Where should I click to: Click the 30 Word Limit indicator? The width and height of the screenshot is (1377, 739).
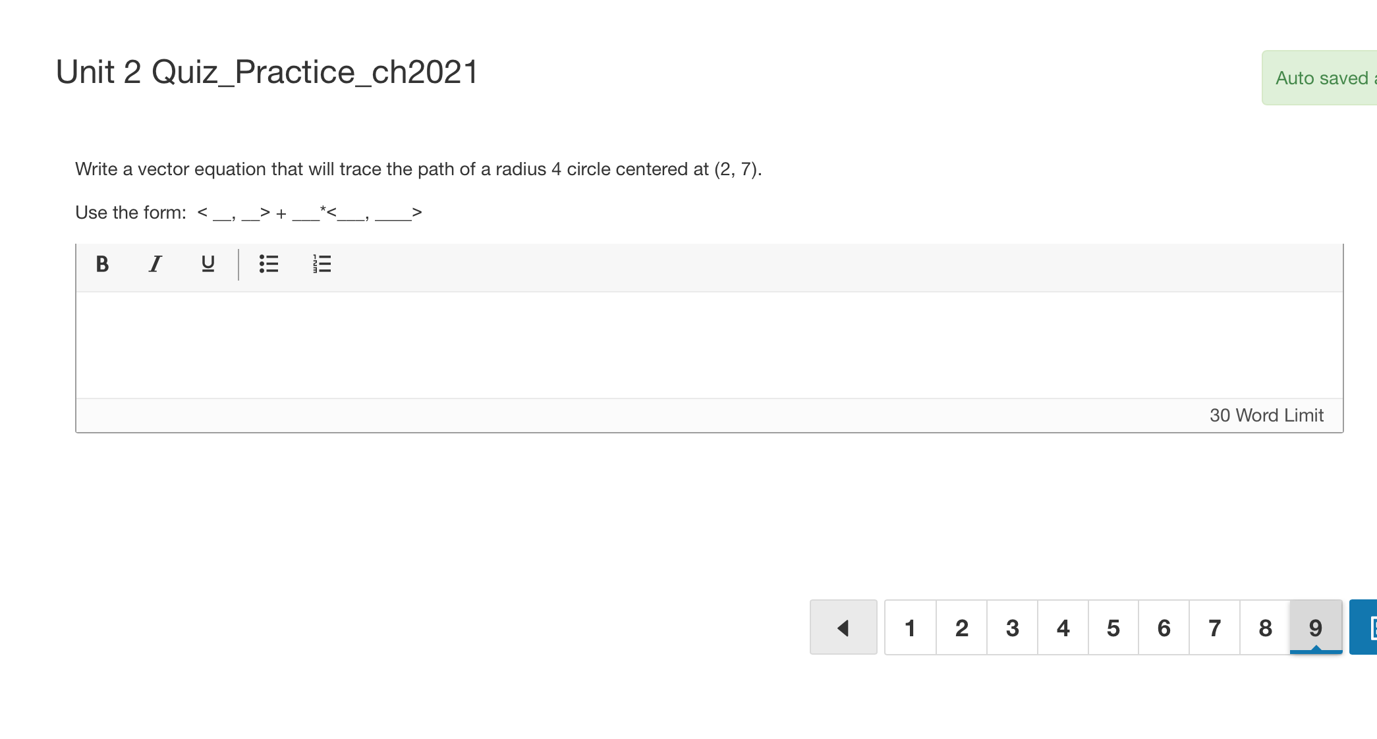pyautogui.click(x=1266, y=415)
